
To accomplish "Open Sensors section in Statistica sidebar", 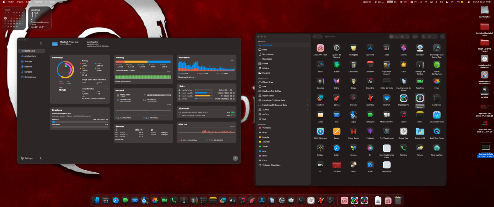I will (x=32, y=72).
